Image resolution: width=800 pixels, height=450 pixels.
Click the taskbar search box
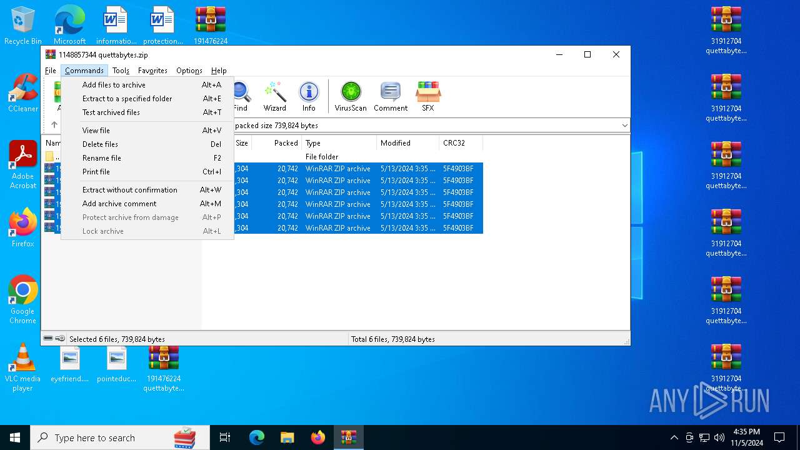pos(120,437)
